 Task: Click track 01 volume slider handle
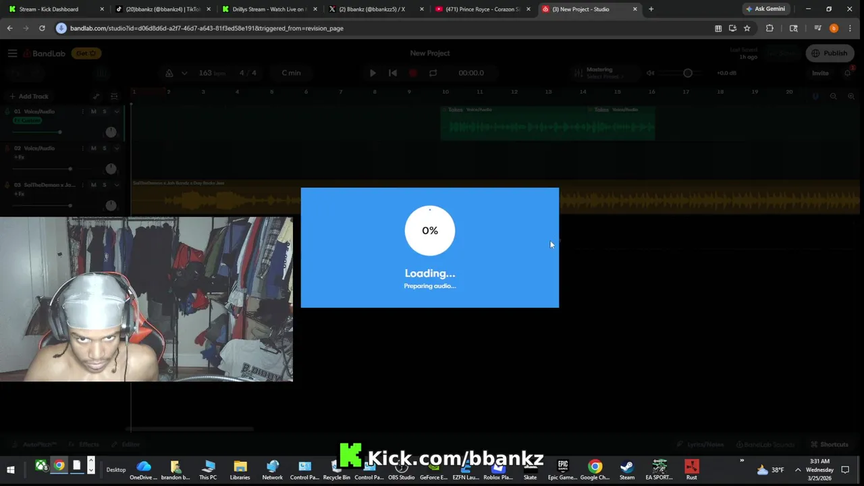[59, 132]
